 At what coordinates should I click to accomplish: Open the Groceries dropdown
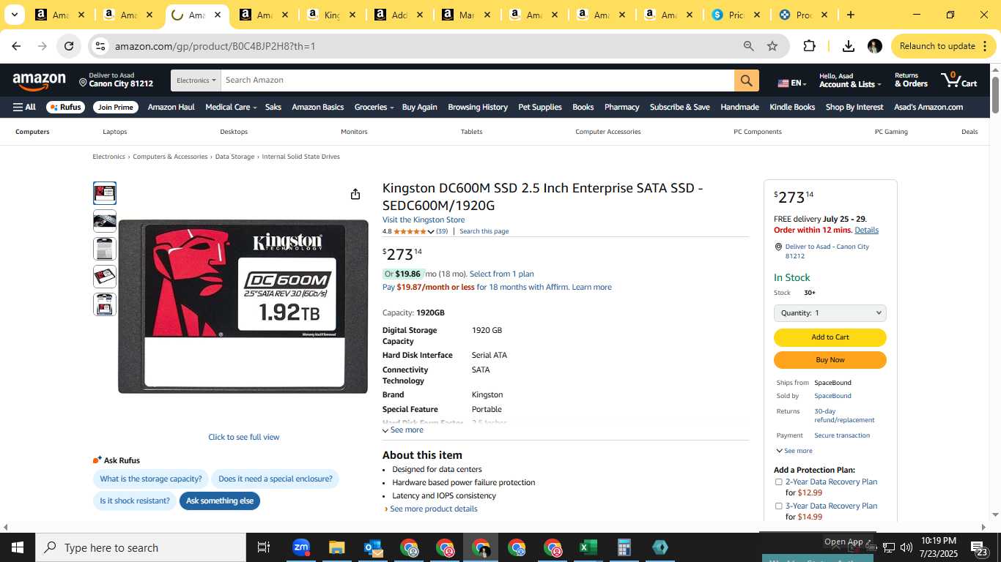click(374, 107)
